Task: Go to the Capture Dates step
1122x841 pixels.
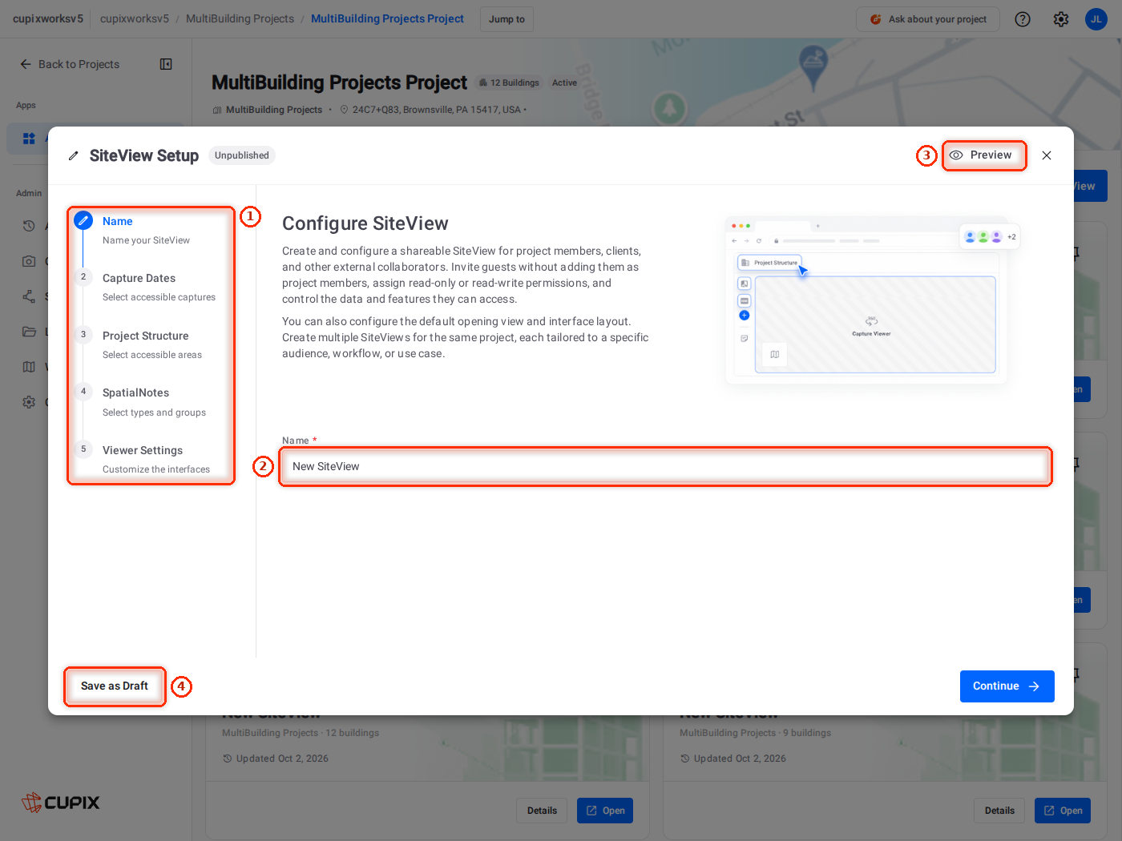Action: click(x=151, y=288)
